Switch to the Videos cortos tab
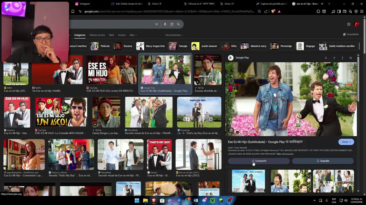This screenshot has height=205, width=366. (x=97, y=35)
